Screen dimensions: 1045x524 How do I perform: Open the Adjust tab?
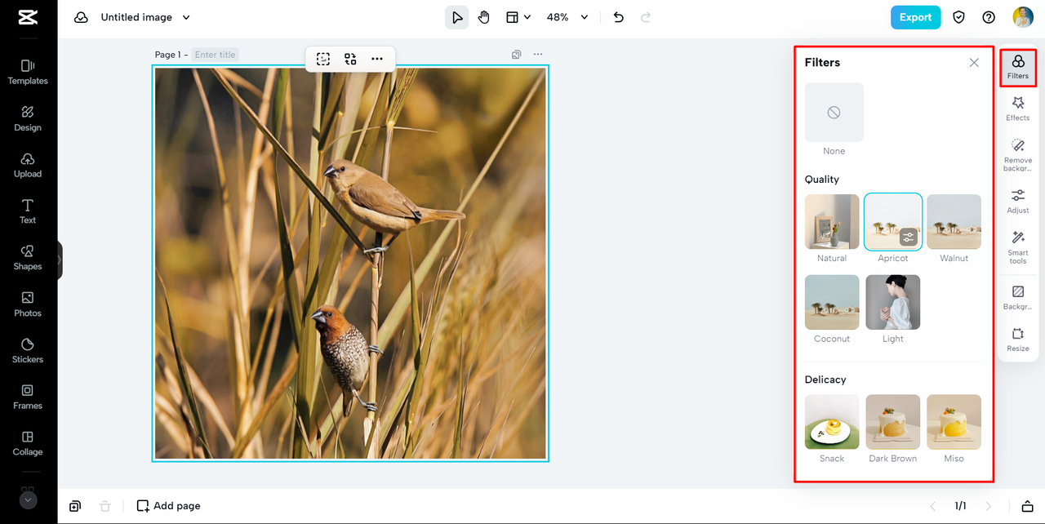pyautogui.click(x=1018, y=201)
